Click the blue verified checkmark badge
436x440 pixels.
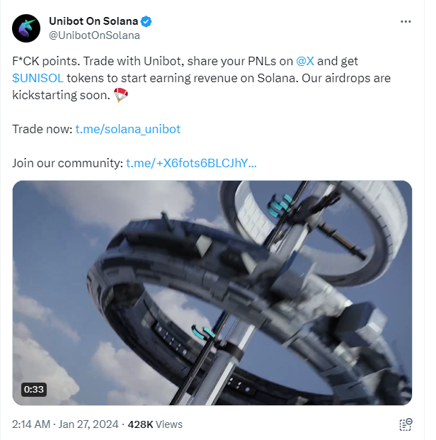(146, 21)
